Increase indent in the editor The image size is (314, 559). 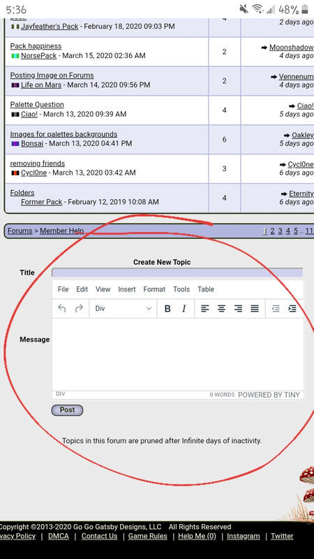coord(292,309)
